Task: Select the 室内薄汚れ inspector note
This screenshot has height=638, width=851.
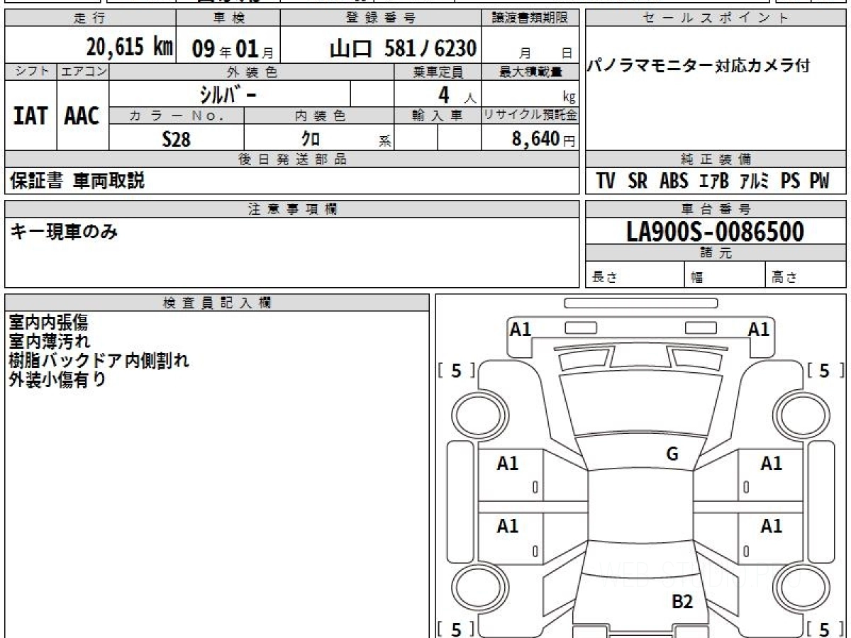Action: click(50, 342)
